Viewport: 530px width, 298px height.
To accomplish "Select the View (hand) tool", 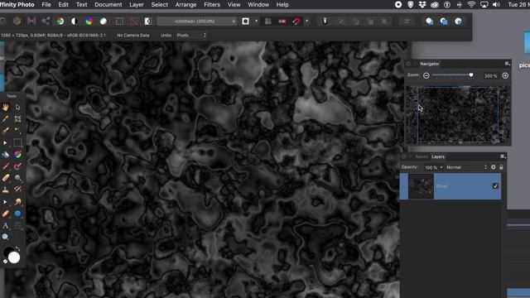I will coord(6,107).
